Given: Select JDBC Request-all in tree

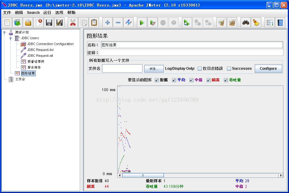Looking at the screenshot, I should tap(40, 56).
